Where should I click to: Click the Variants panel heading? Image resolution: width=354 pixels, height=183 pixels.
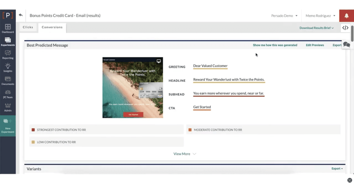click(34, 169)
